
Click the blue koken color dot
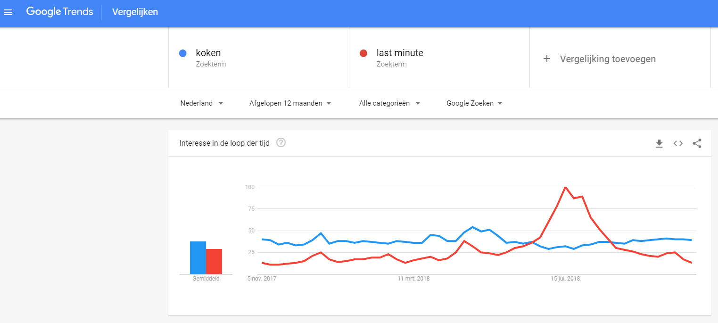[x=183, y=53]
